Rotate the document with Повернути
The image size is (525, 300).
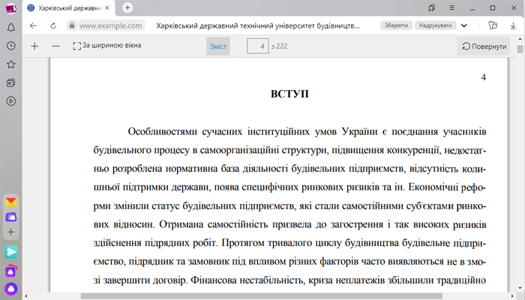coord(484,46)
